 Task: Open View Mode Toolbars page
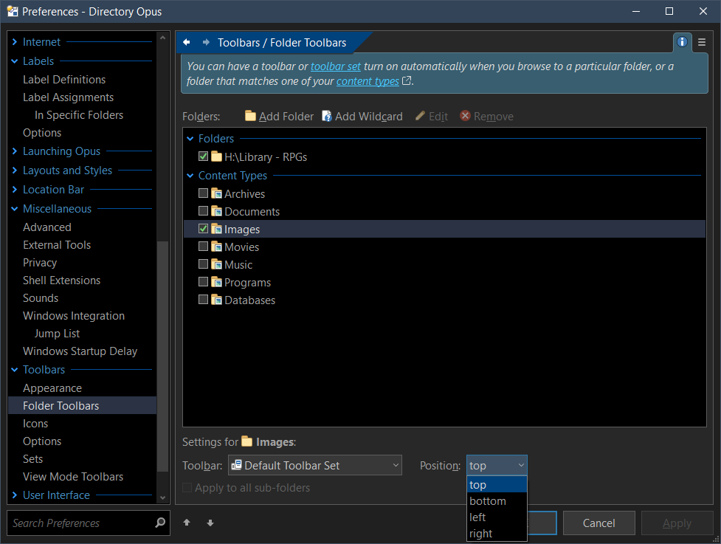click(73, 476)
